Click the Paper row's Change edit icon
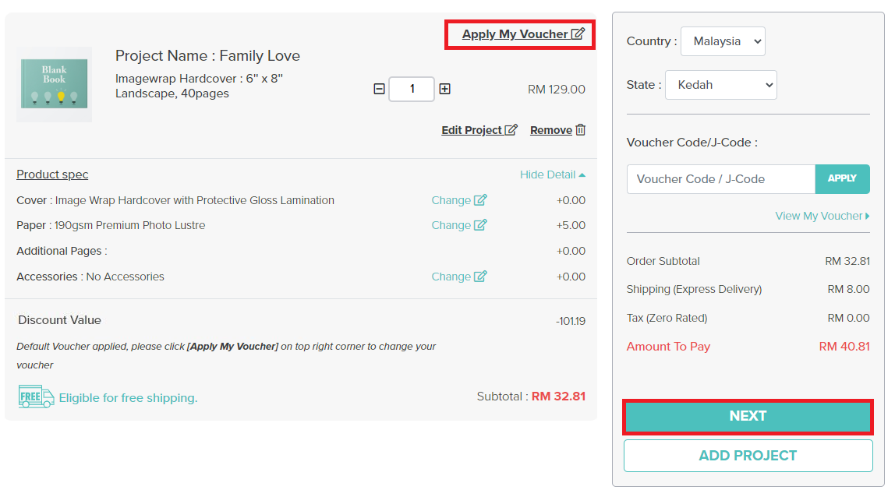Screen dimensions: 895x497 coord(480,225)
